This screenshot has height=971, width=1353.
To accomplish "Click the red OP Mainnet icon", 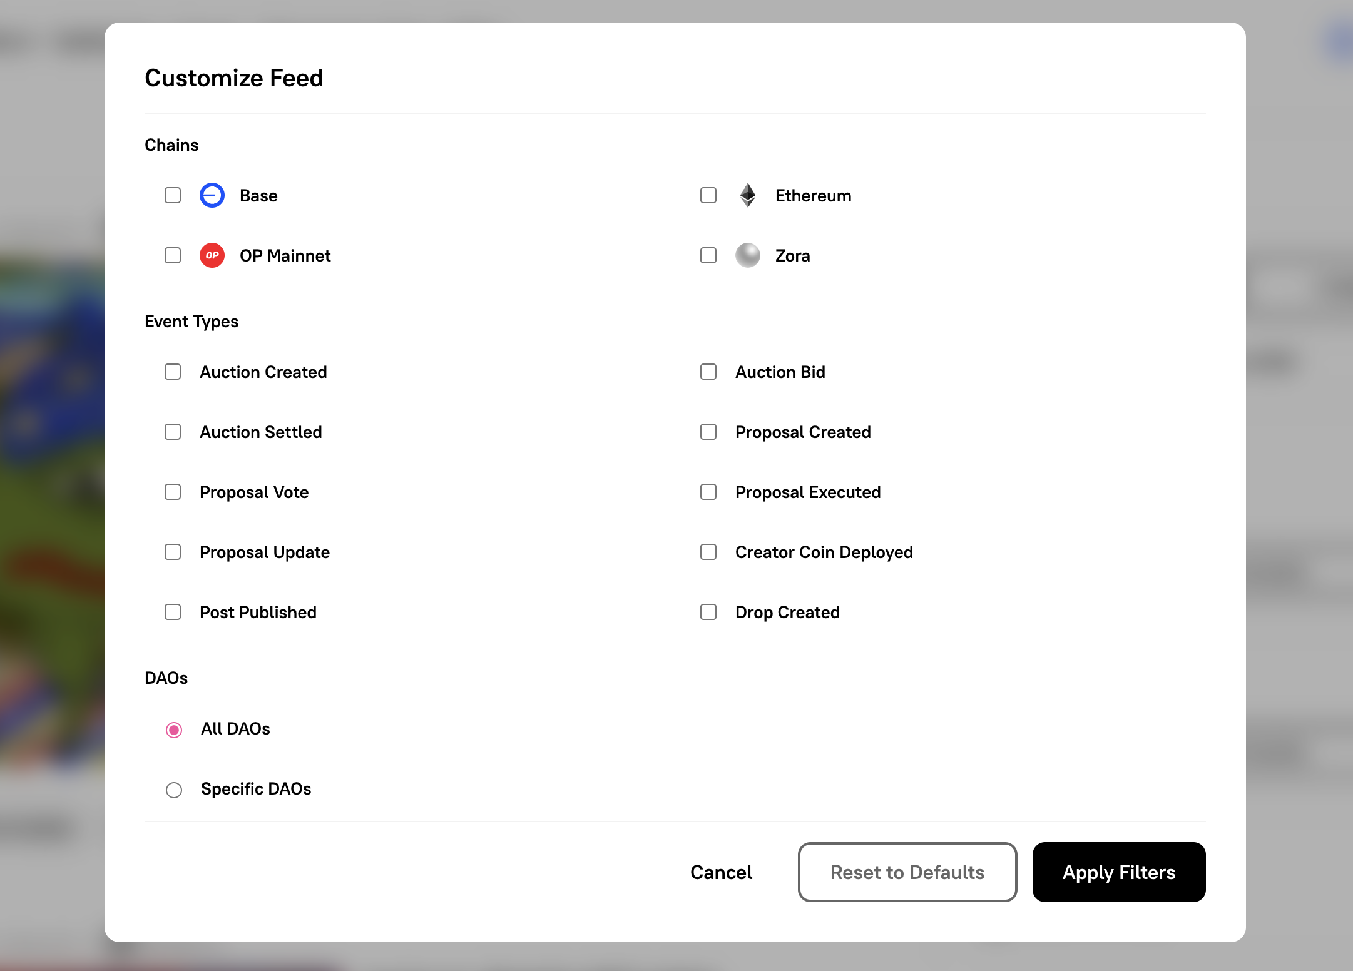I will 212,255.
